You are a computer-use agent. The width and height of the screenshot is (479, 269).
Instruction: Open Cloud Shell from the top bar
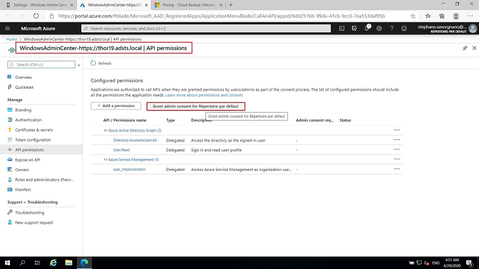coord(341,28)
